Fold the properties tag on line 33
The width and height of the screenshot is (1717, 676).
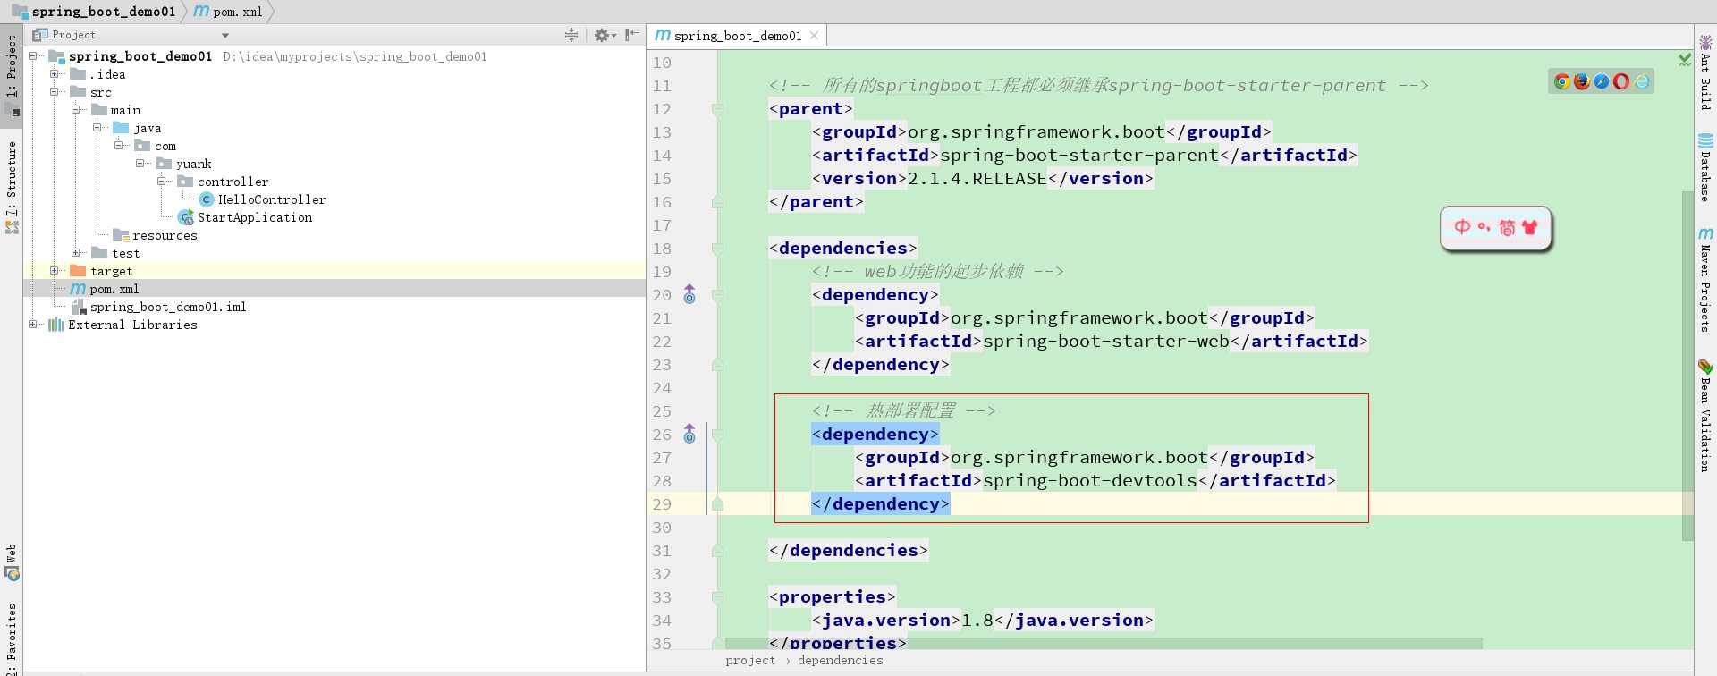coord(717,597)
